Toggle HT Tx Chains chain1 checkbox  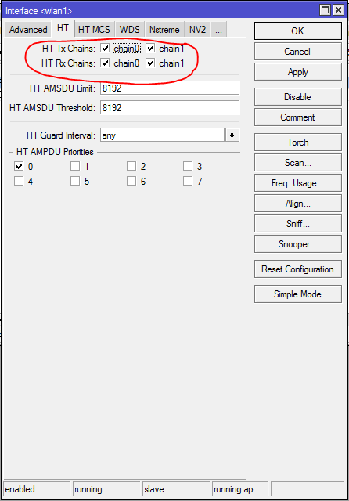150,49
